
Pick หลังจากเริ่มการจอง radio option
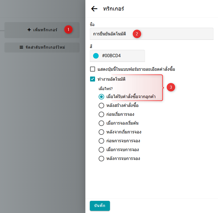coord(101,132)
